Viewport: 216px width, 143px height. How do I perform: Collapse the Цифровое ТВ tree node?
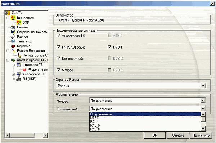(x=13, y=65)
